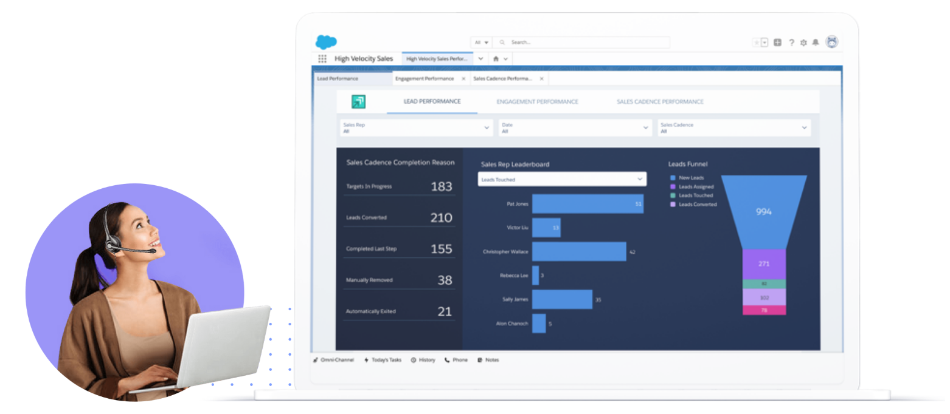Click the Alon Chanoch bar
The height and width of the screenshot is (414, 950).
click(x=539, y=324)
